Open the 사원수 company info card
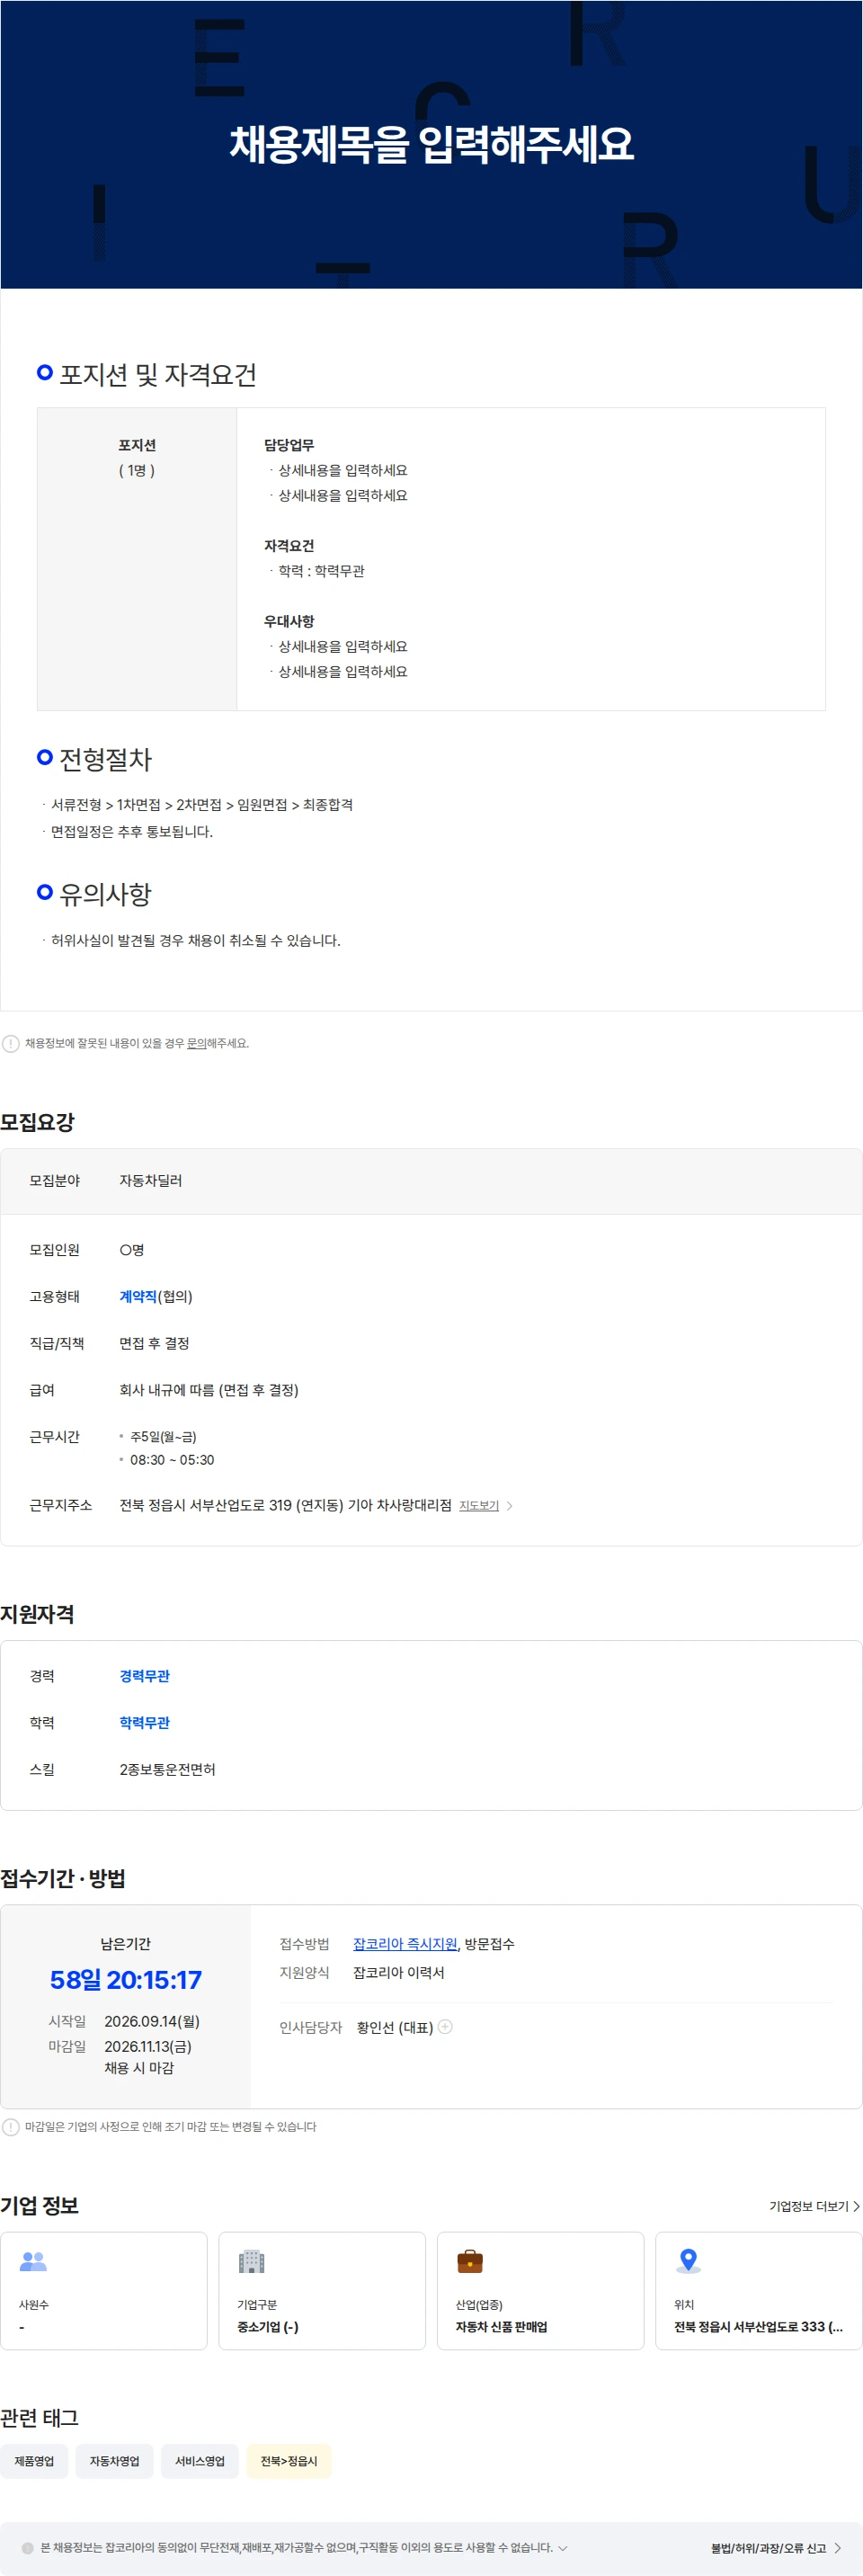Viewport: 863px width, 2576px height. 104,2290
